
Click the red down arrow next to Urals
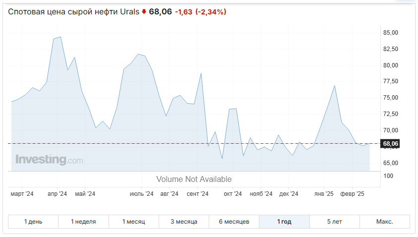[x=144, y=12]
